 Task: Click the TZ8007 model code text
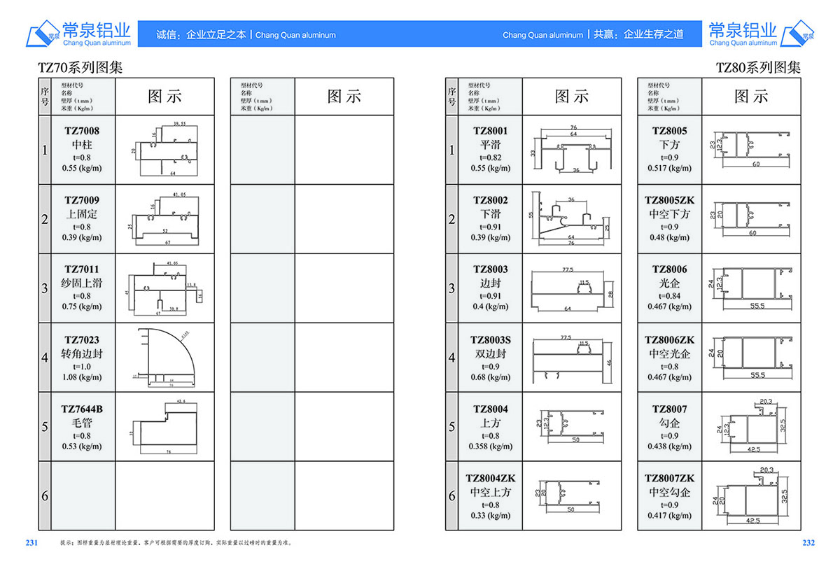[x=670, y=409]
